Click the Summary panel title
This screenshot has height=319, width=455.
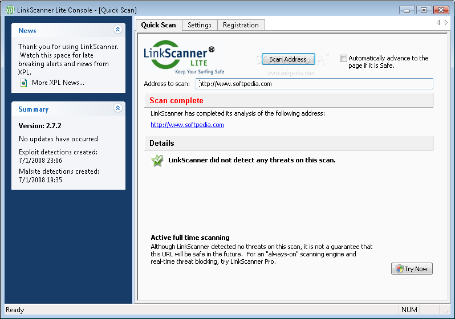pyautogui.click(x=34, y=109)
